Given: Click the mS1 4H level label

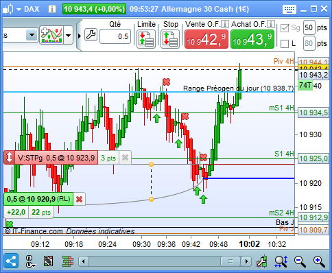Looking at the screenshot, I should (281, 108).
